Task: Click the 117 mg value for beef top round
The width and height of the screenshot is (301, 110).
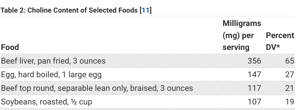Action: point(254,88)
